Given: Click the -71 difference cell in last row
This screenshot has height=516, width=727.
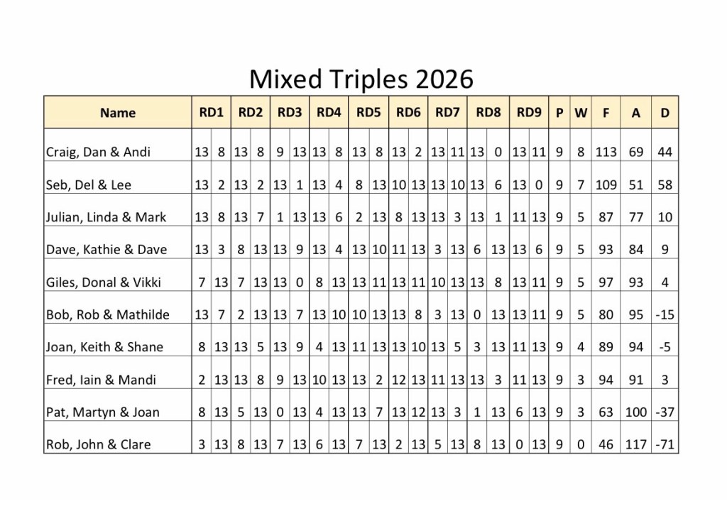Looking at the screenshot, I should pyautogui.click(x=665, y=445).
